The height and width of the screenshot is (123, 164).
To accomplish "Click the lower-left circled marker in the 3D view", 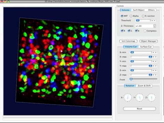I will click(x=36, y=67).
